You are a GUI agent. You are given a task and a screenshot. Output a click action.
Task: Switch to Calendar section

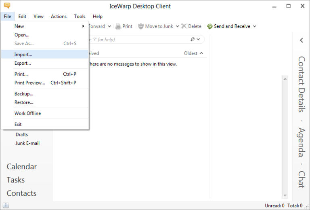(22, 167)
